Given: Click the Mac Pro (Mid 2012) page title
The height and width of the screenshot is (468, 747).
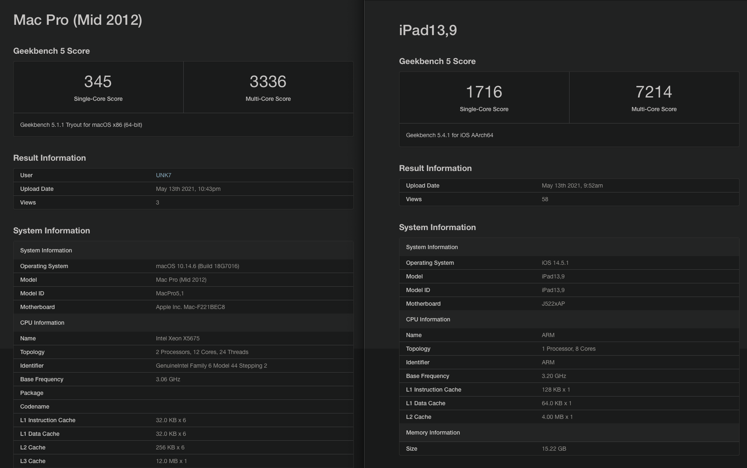Looking at the screenshot, I should (x=78, y=20).
